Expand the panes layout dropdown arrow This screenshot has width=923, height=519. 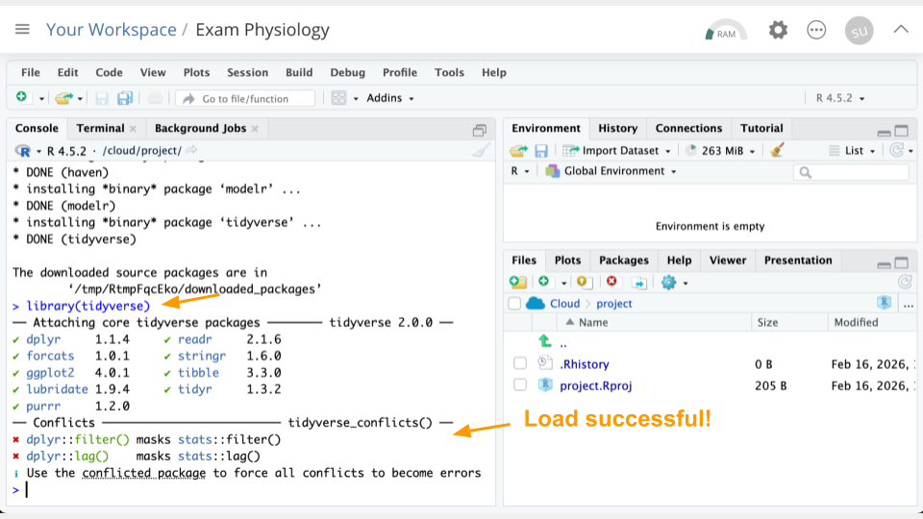point(356,99)
